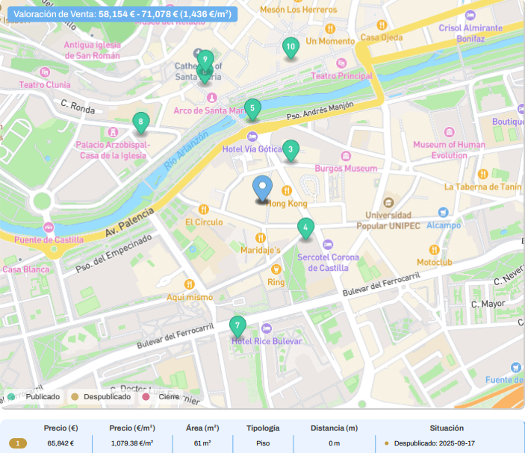The width and height of the screenshot is (525, 453).
Task: Click the Distancia (m) column header
Action: point(334,428)
